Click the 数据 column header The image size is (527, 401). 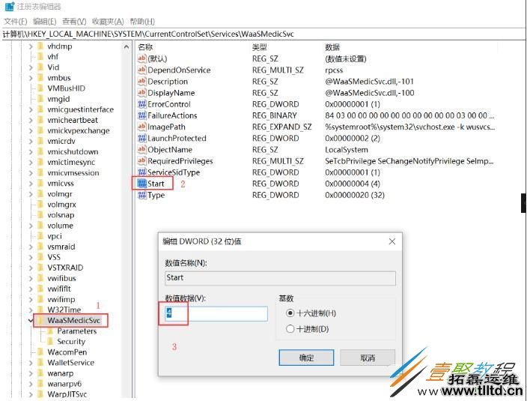tap(332, 47)
